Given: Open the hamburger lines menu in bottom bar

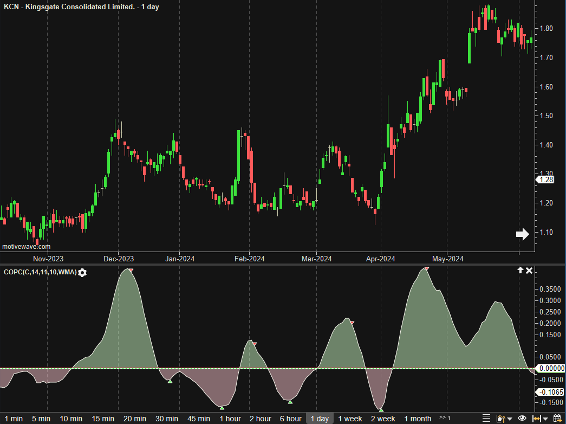Looking at the screenshot, I should point(485,419).
